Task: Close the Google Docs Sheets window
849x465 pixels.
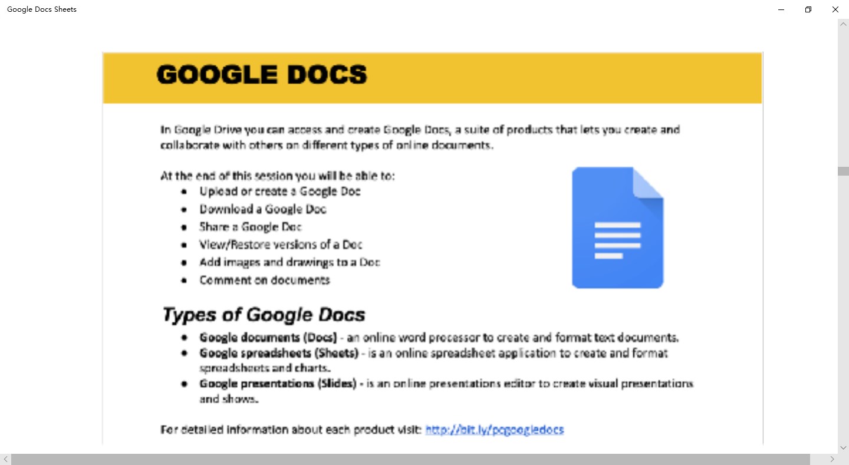Action: point(835,9)
